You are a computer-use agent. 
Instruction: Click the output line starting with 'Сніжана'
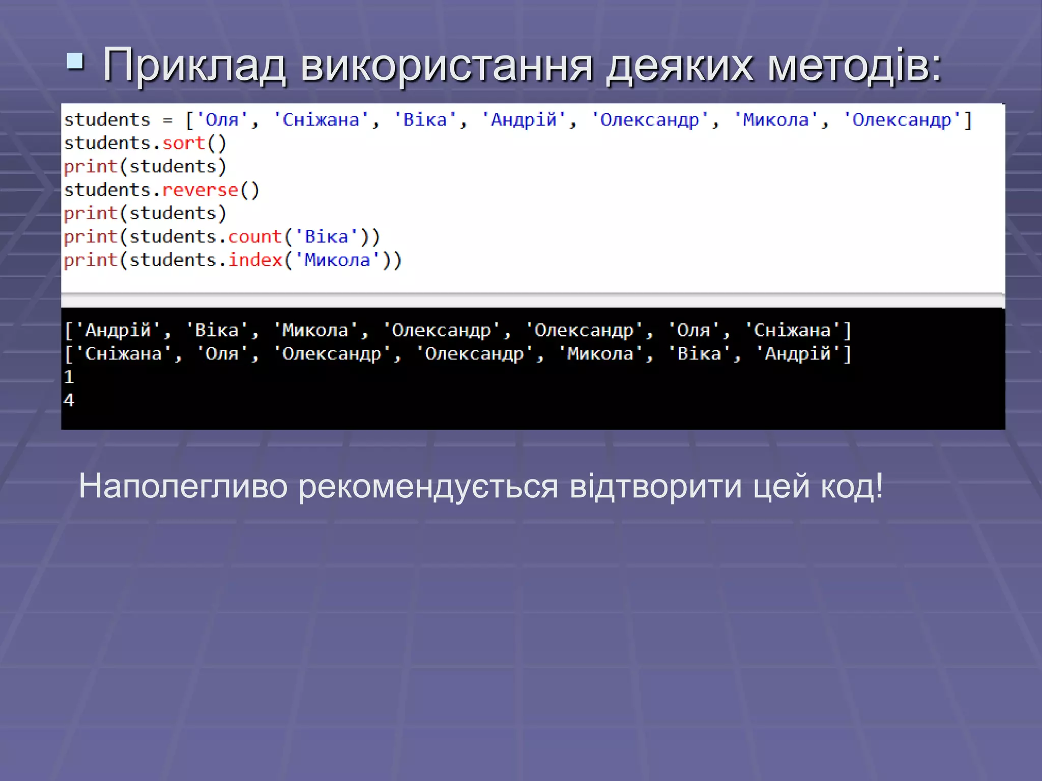pos(458,354)
